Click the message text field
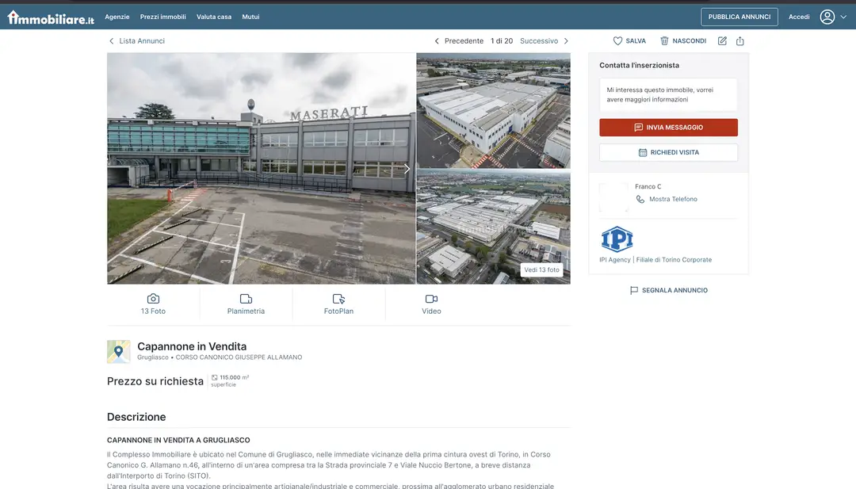Screen dimensions: 856x489 click(x=668, y=94)
